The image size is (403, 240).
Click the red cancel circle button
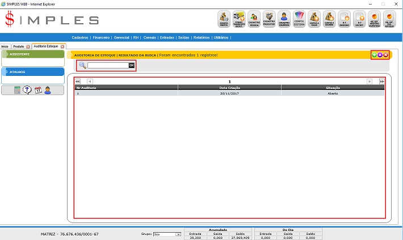(386, 55)
